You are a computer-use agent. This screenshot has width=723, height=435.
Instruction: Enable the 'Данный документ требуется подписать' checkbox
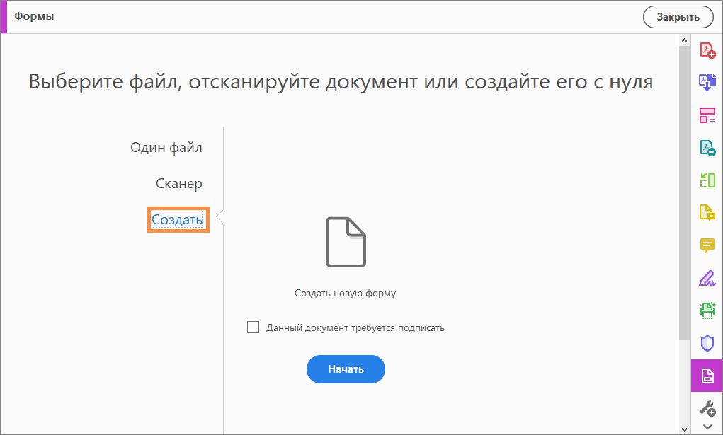tap(253, 327)
